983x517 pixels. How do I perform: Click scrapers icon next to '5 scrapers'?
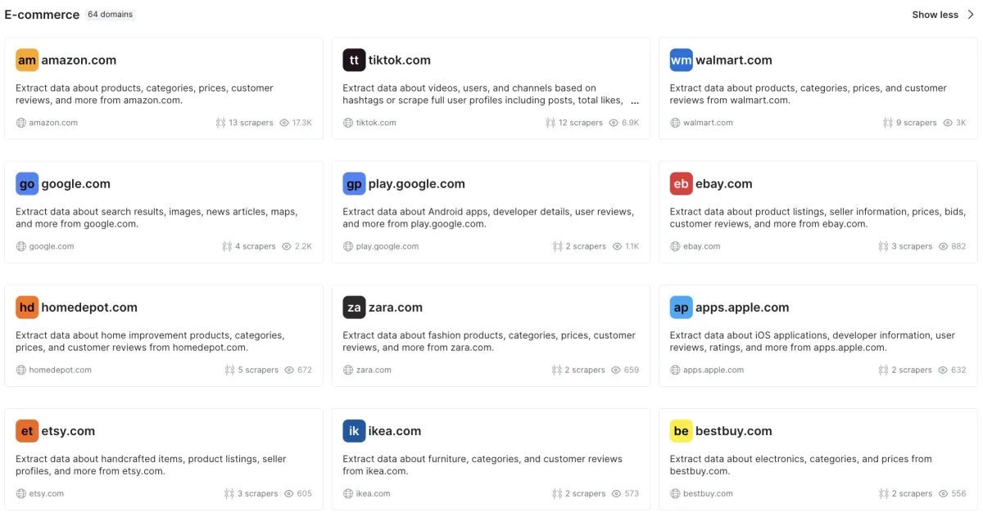(x=229, y=370)
